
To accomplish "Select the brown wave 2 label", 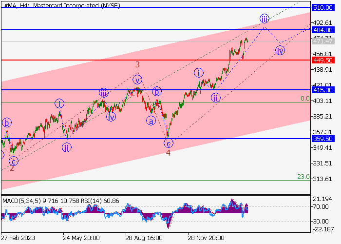I will click(12, 168).
